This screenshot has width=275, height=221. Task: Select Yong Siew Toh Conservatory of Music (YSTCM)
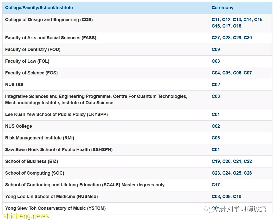pyautogui.click(x=55, y=208)
